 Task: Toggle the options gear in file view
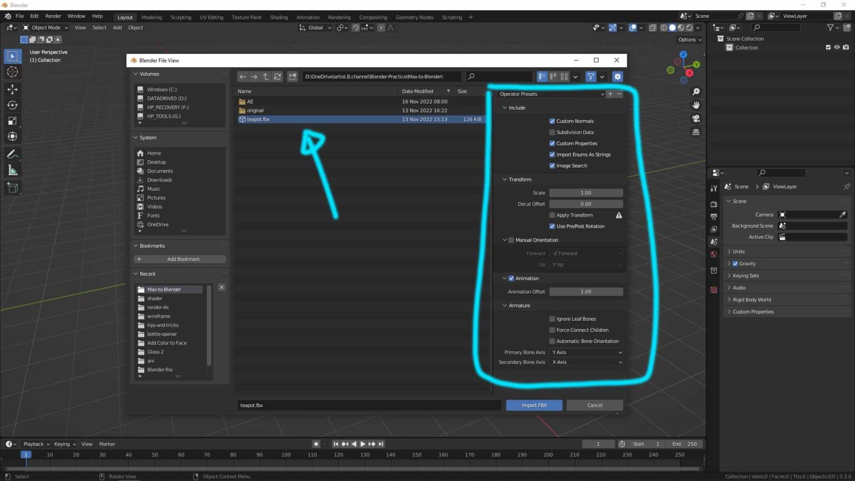click(617, 77)
